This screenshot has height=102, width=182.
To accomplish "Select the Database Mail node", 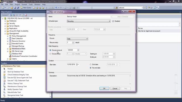I will point(17,54).
